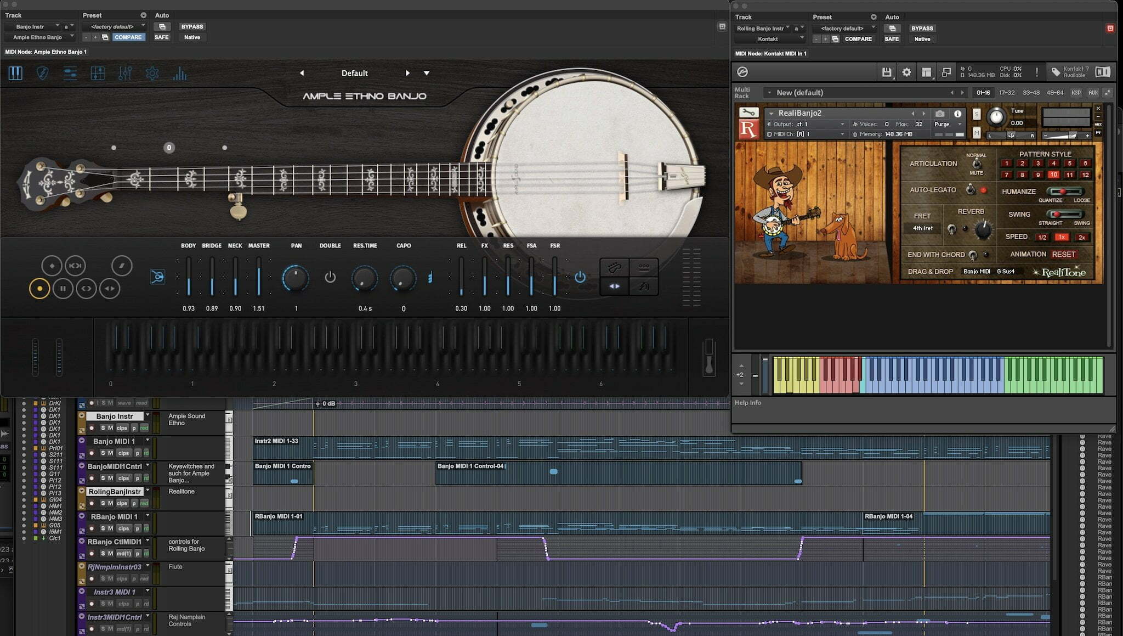
Task: Open Kontakt options gear icon
Action: tap(906, 72)
